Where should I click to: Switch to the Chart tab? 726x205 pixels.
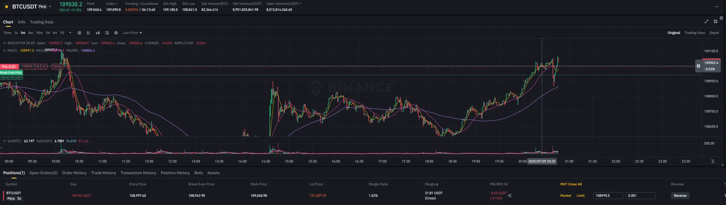[8, 22]
